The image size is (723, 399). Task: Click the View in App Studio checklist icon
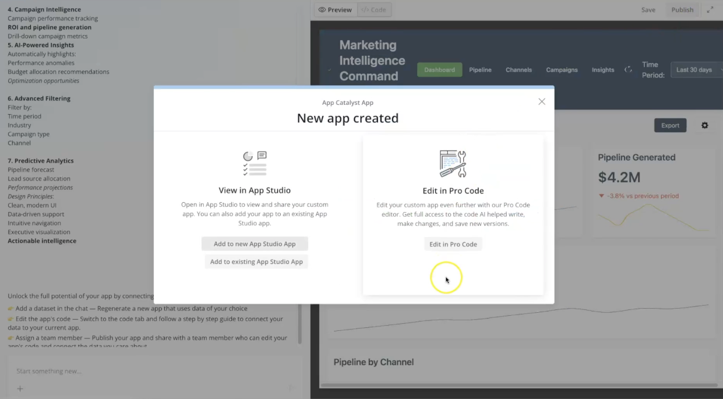(255, 164)
